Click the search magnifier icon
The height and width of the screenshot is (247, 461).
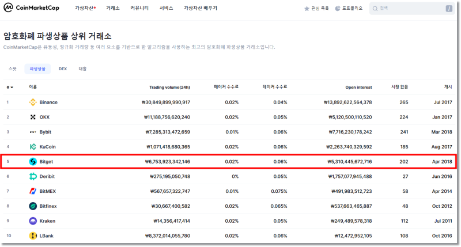[375, 9]
